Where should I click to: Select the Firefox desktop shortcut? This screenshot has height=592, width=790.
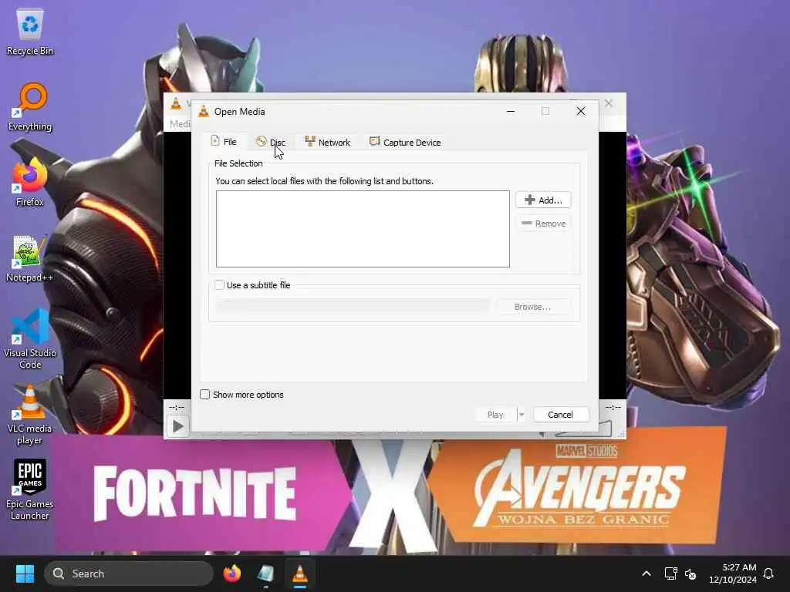30,182
